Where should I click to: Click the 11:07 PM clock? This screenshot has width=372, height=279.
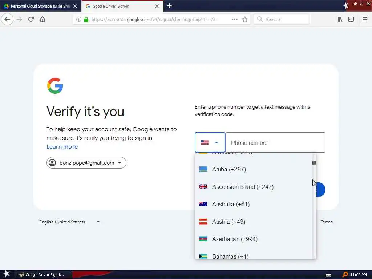[359, 275]
